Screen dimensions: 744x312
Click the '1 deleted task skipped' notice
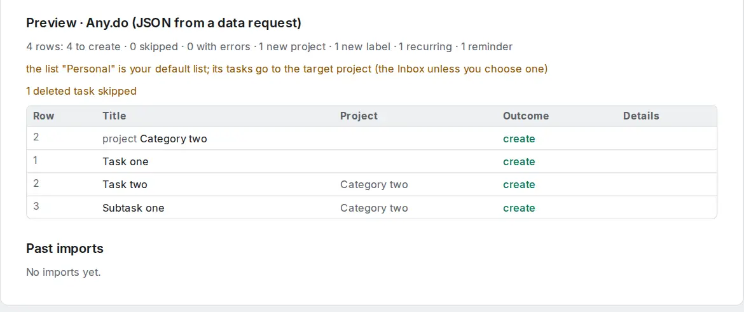[81, 91]
